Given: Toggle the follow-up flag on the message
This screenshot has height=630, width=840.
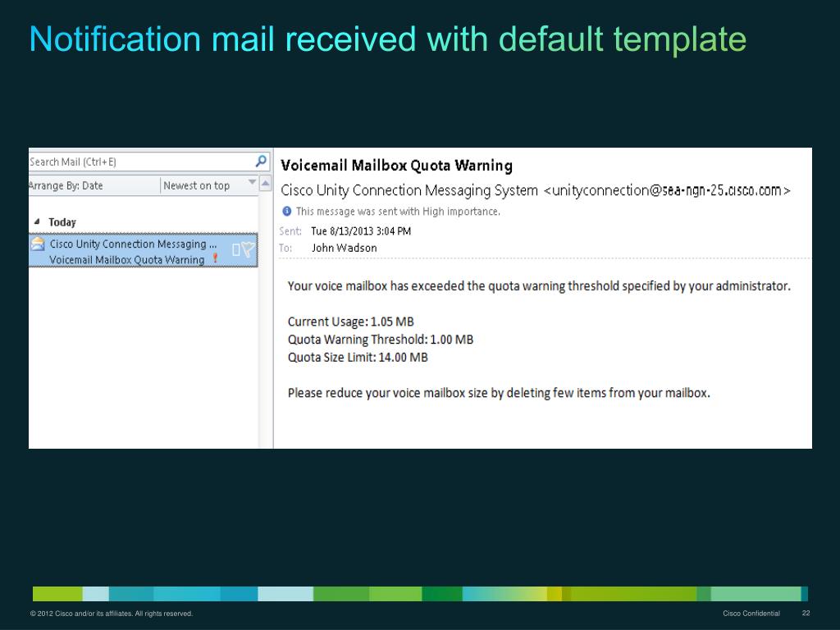Looking at the screenshot, I should coord(248,249).
